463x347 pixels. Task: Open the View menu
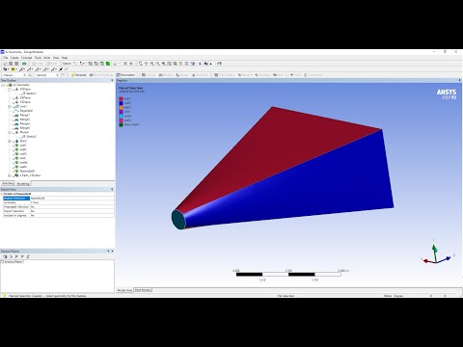(56, 58)
